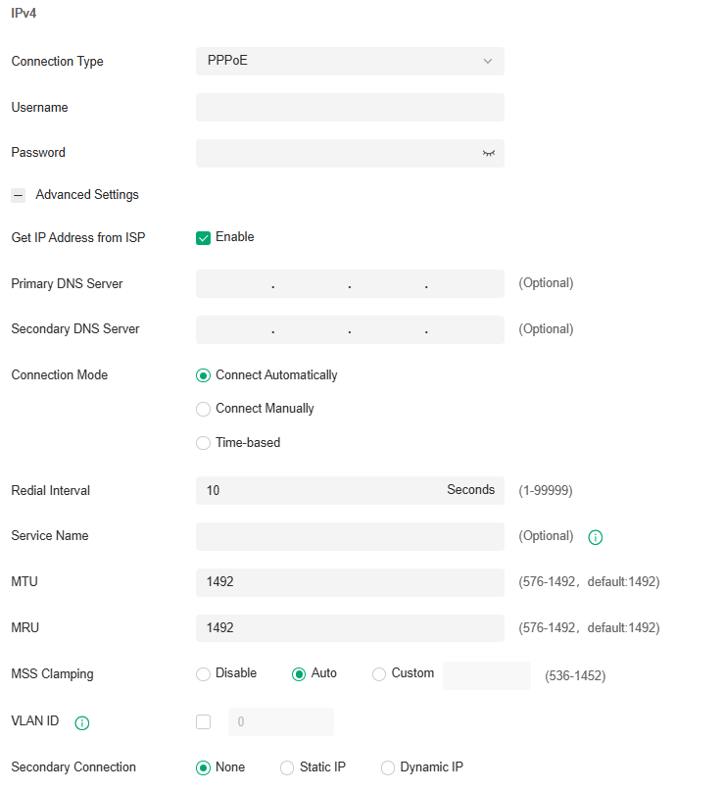Open the Connection Type dropdown
Screen dimensions: 723x791
[x=350, y=61]
